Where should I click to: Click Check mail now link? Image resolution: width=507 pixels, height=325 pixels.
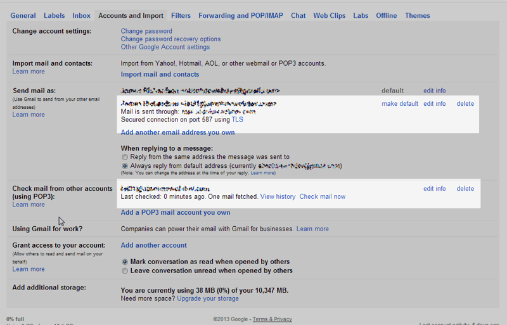323,196
